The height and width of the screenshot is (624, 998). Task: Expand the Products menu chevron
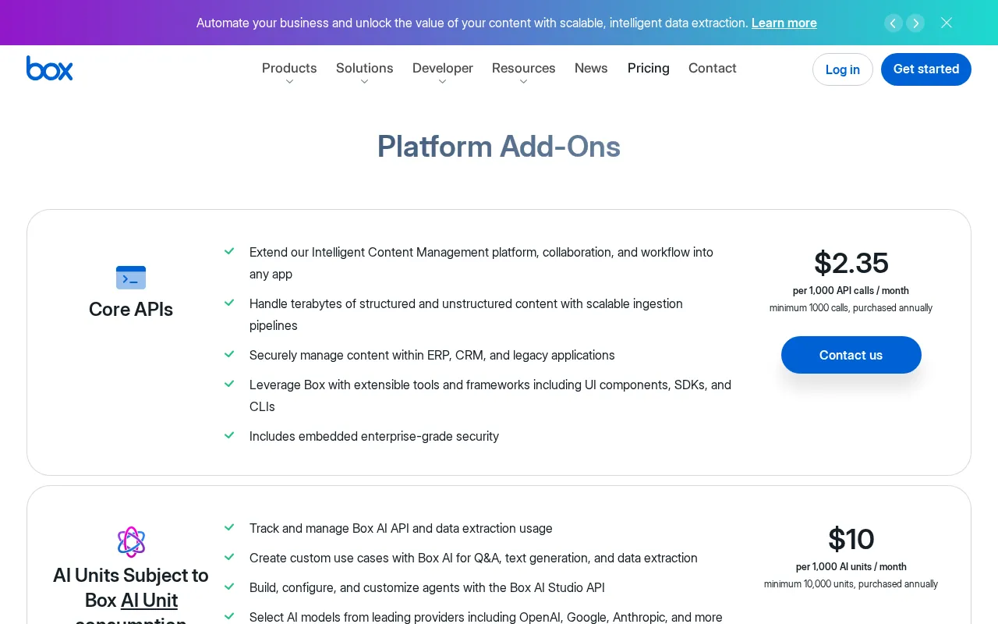[x=289, y=82]
